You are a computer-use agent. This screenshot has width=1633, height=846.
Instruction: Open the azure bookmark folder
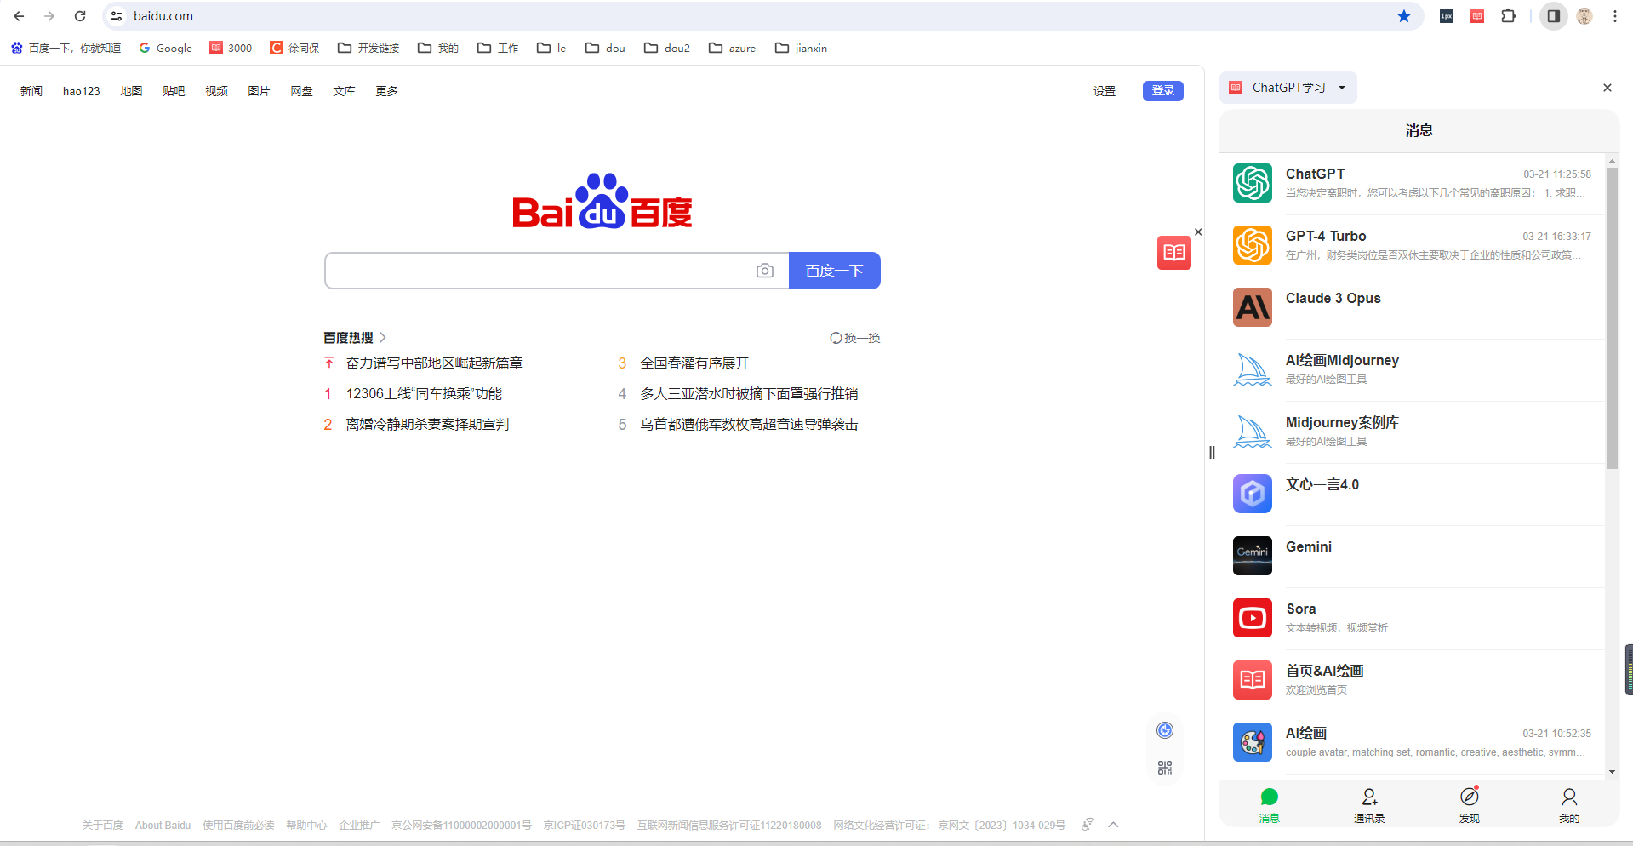pyautogui.click(x=733, y=49)
